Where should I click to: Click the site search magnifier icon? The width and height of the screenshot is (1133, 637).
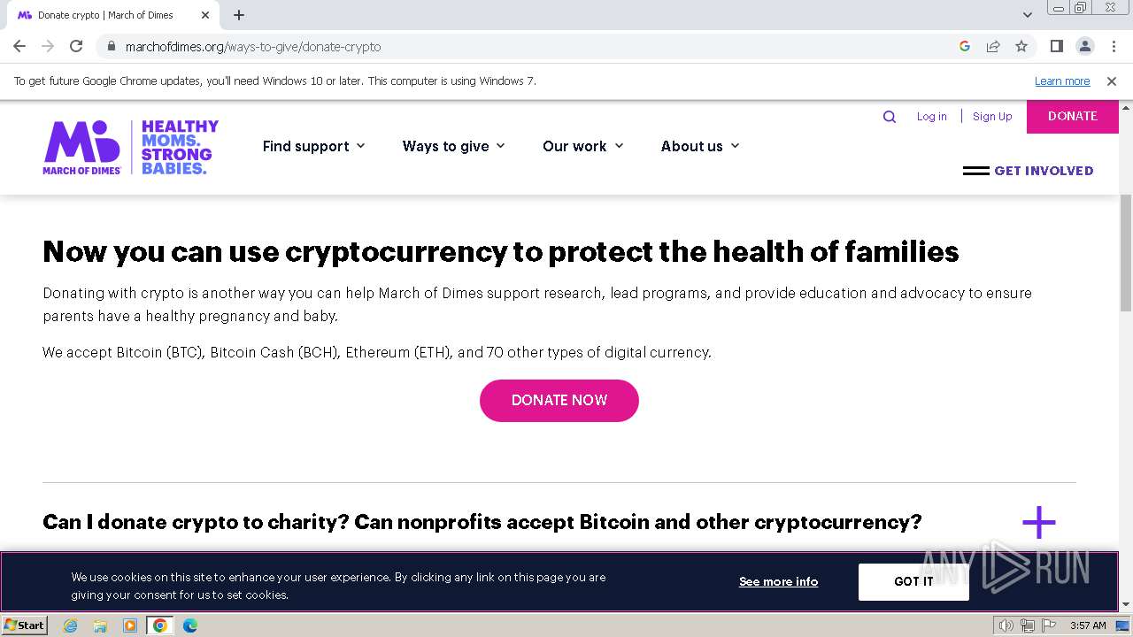click(x=890, y=117)
